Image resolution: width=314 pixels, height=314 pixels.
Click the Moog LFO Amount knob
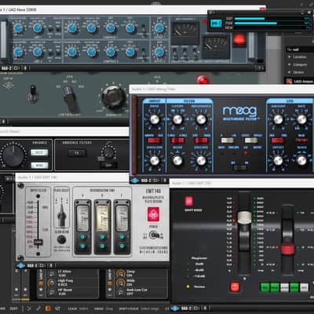tap(278, 119)
